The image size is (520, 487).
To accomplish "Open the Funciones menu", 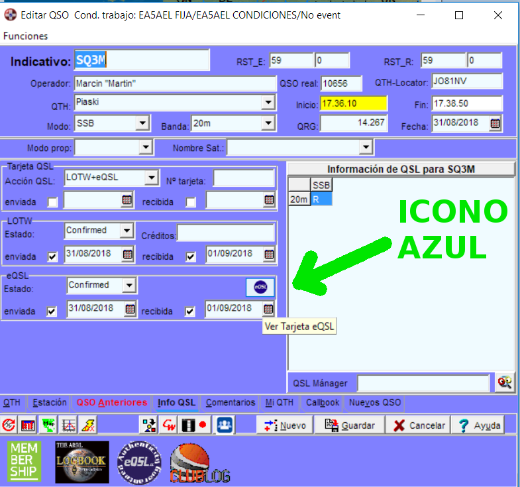I will [x=26, y=36].
